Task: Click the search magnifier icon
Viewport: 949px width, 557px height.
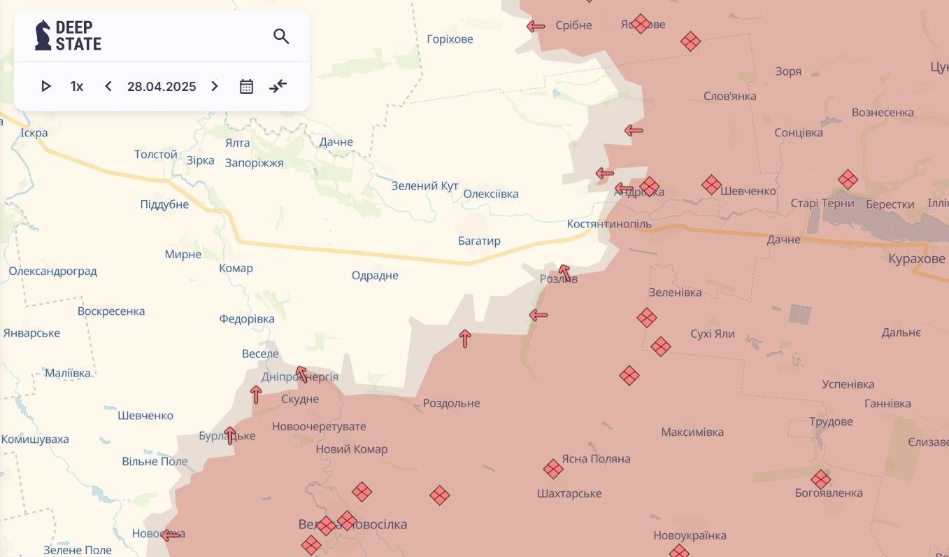Action: [x=281, y=36]
